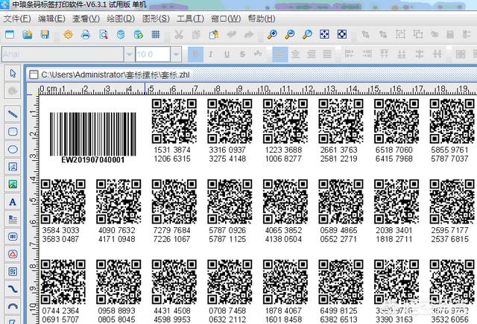
Task: Open the 查看(V) menu
Action: click(x=86, y=19)
